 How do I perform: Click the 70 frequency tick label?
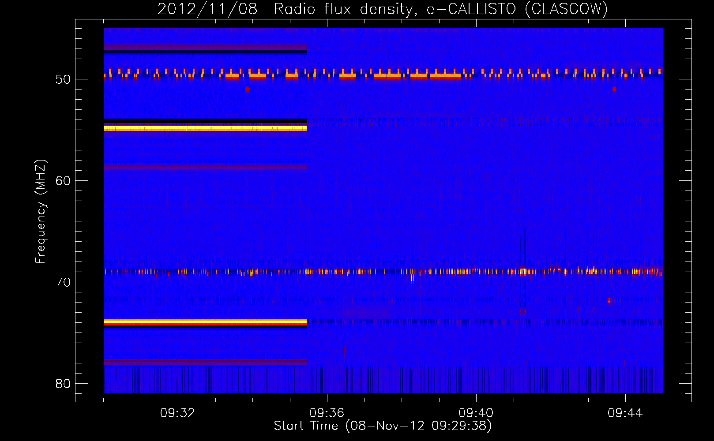pyautogui.click(x=63, y=282)
